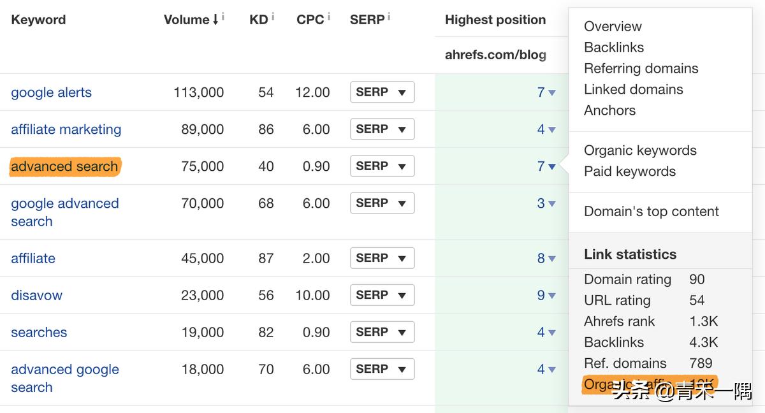Click the CPC column info icon
Screen dimensions: 765x413
tap(329, 17)
